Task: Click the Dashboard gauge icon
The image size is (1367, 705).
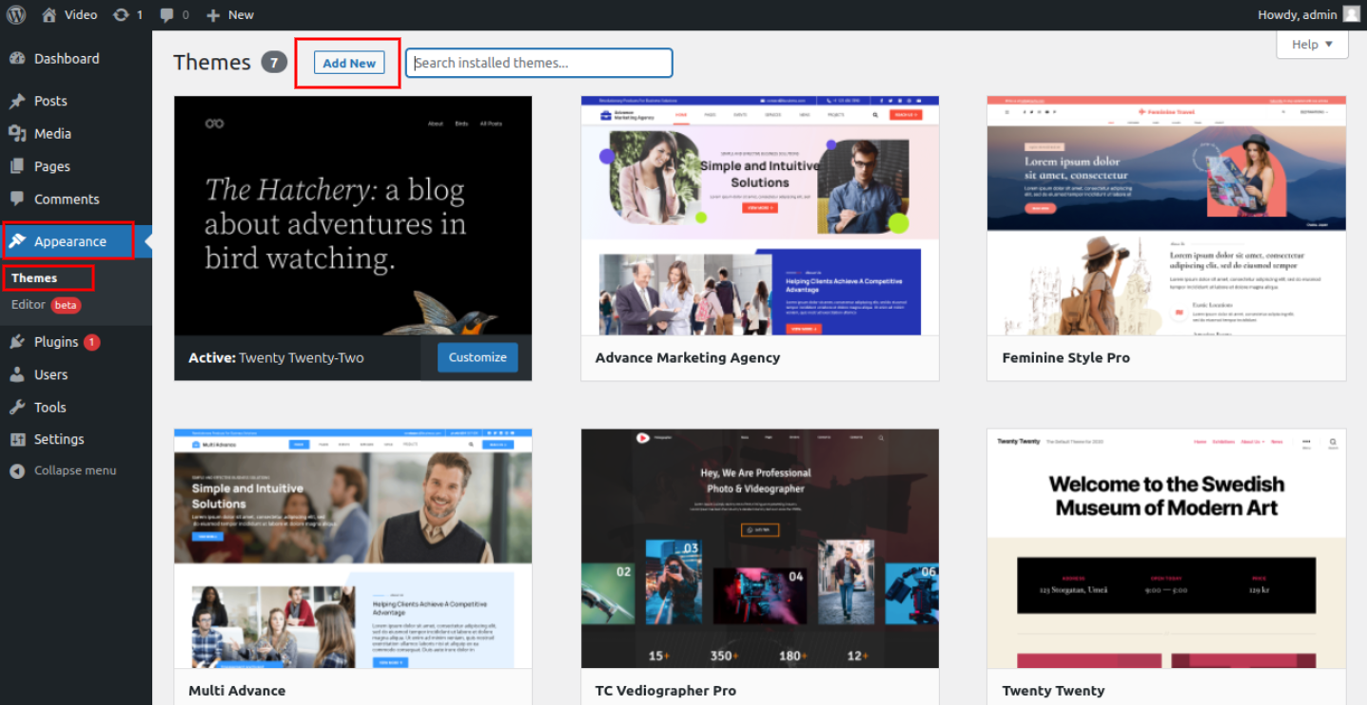Action: point(17,59)
